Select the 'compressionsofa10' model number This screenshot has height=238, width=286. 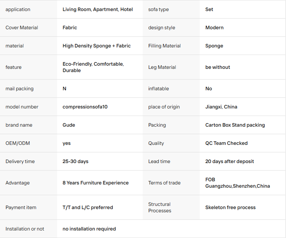click(85, 107)
